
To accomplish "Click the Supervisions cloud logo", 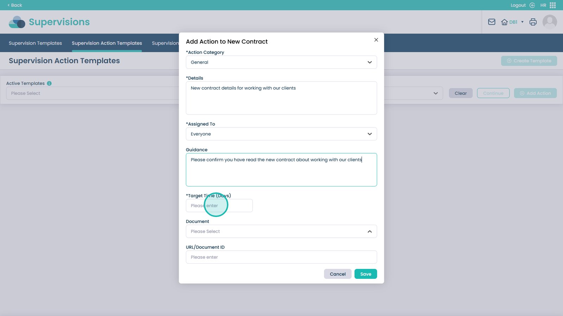I will click(x=17, y=22).
